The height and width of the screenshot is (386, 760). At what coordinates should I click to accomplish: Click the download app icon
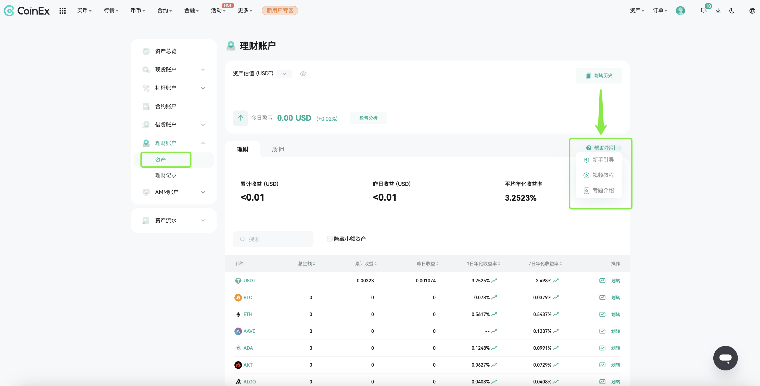tap(718, 11)
